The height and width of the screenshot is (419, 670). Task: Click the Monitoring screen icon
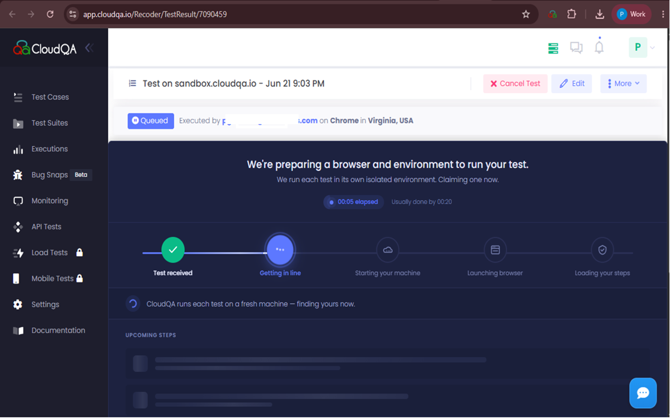pyautogui.click(x=18, y=201)
